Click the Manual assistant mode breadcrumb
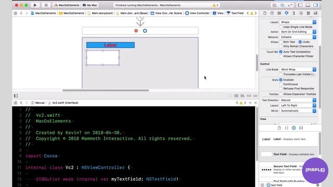This screenshot has width=333, height=187. pos(37,103)
